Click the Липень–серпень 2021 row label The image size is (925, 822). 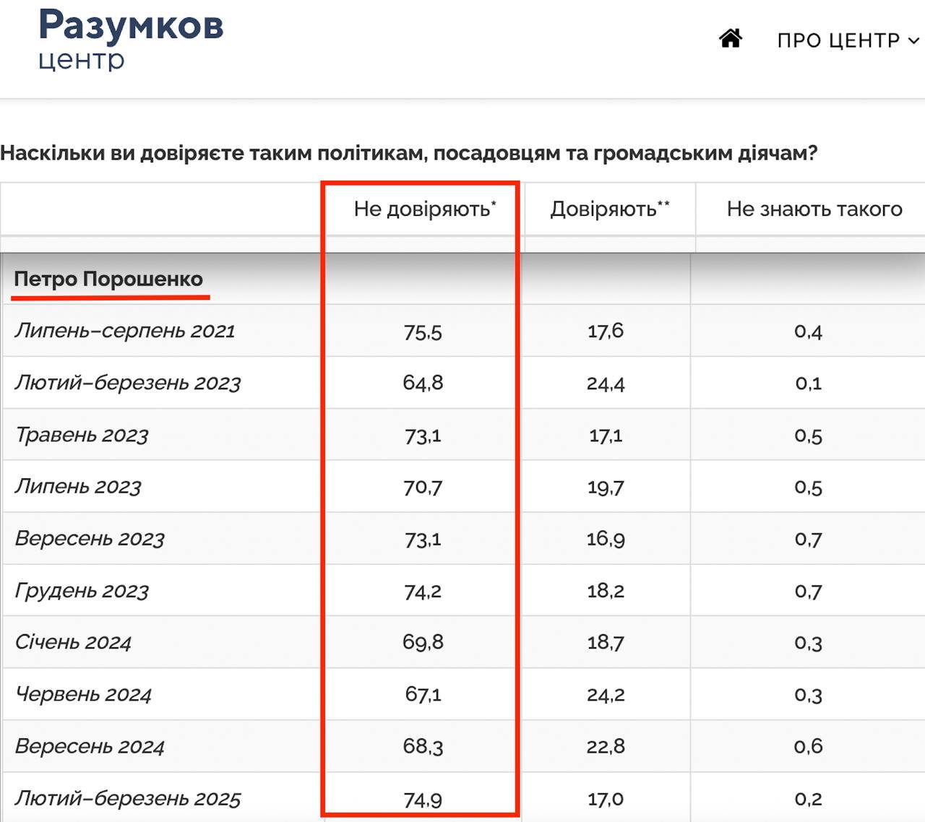[x=125, y=331]
